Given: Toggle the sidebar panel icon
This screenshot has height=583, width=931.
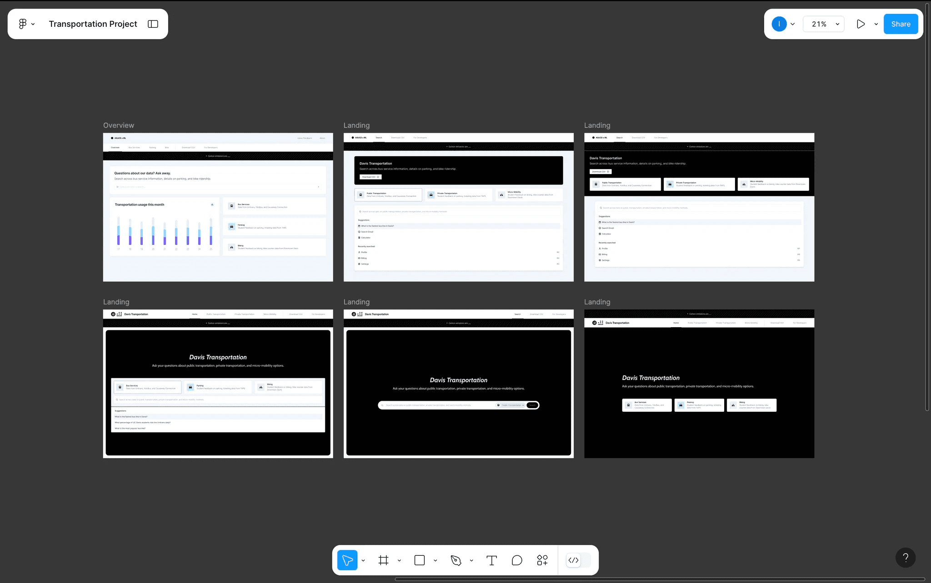Looking at the screenshot, I should click(153, 24).
